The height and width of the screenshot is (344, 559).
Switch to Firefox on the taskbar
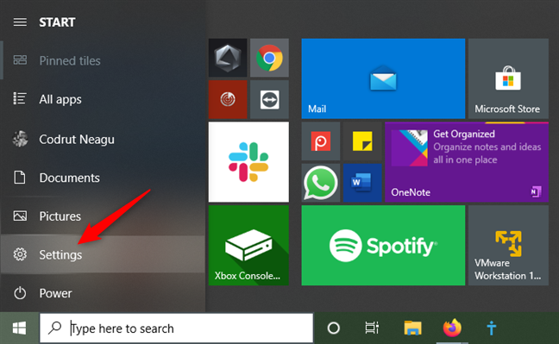pos(452,328)
